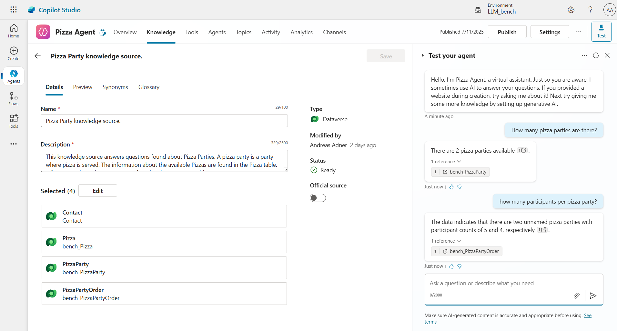Viewport: 617px width, 331px height.
Task: Click into the Name input field
Action: pyautogui.click(x=164, y=121)
